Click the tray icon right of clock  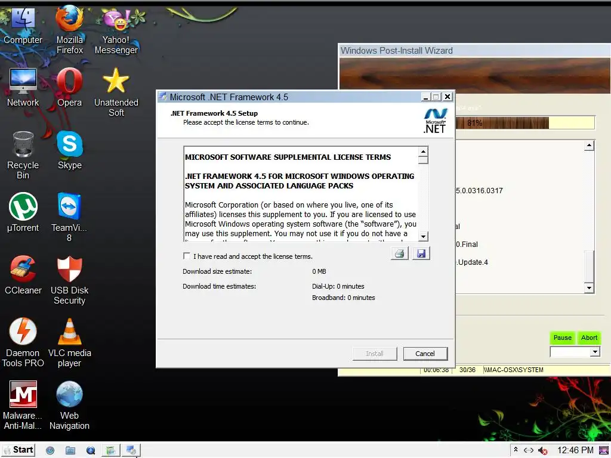coord(604,450)
